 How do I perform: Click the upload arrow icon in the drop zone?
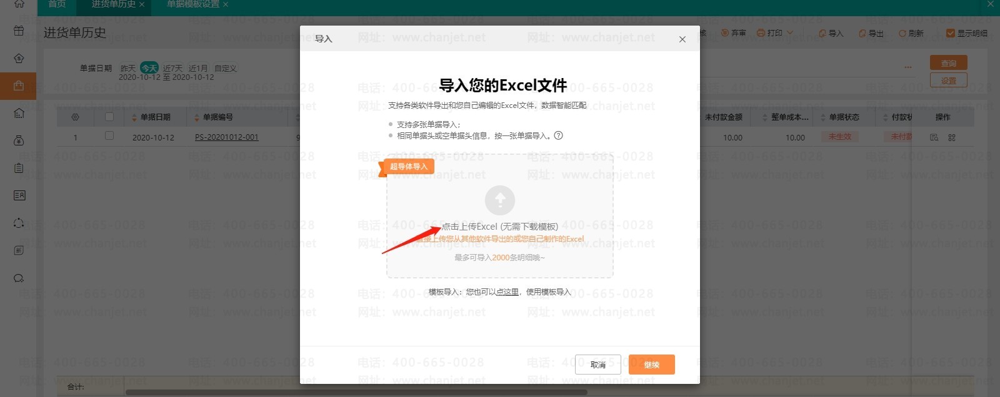tap(500, 200)
